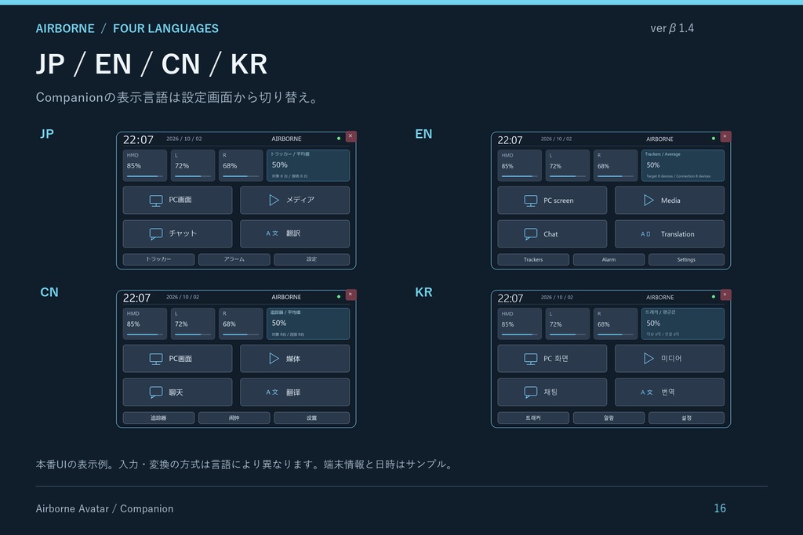Click the speech bubble icon beside 'Chat'
The width and height of the screenshot is (803, 535).
(x=531, y=233)
